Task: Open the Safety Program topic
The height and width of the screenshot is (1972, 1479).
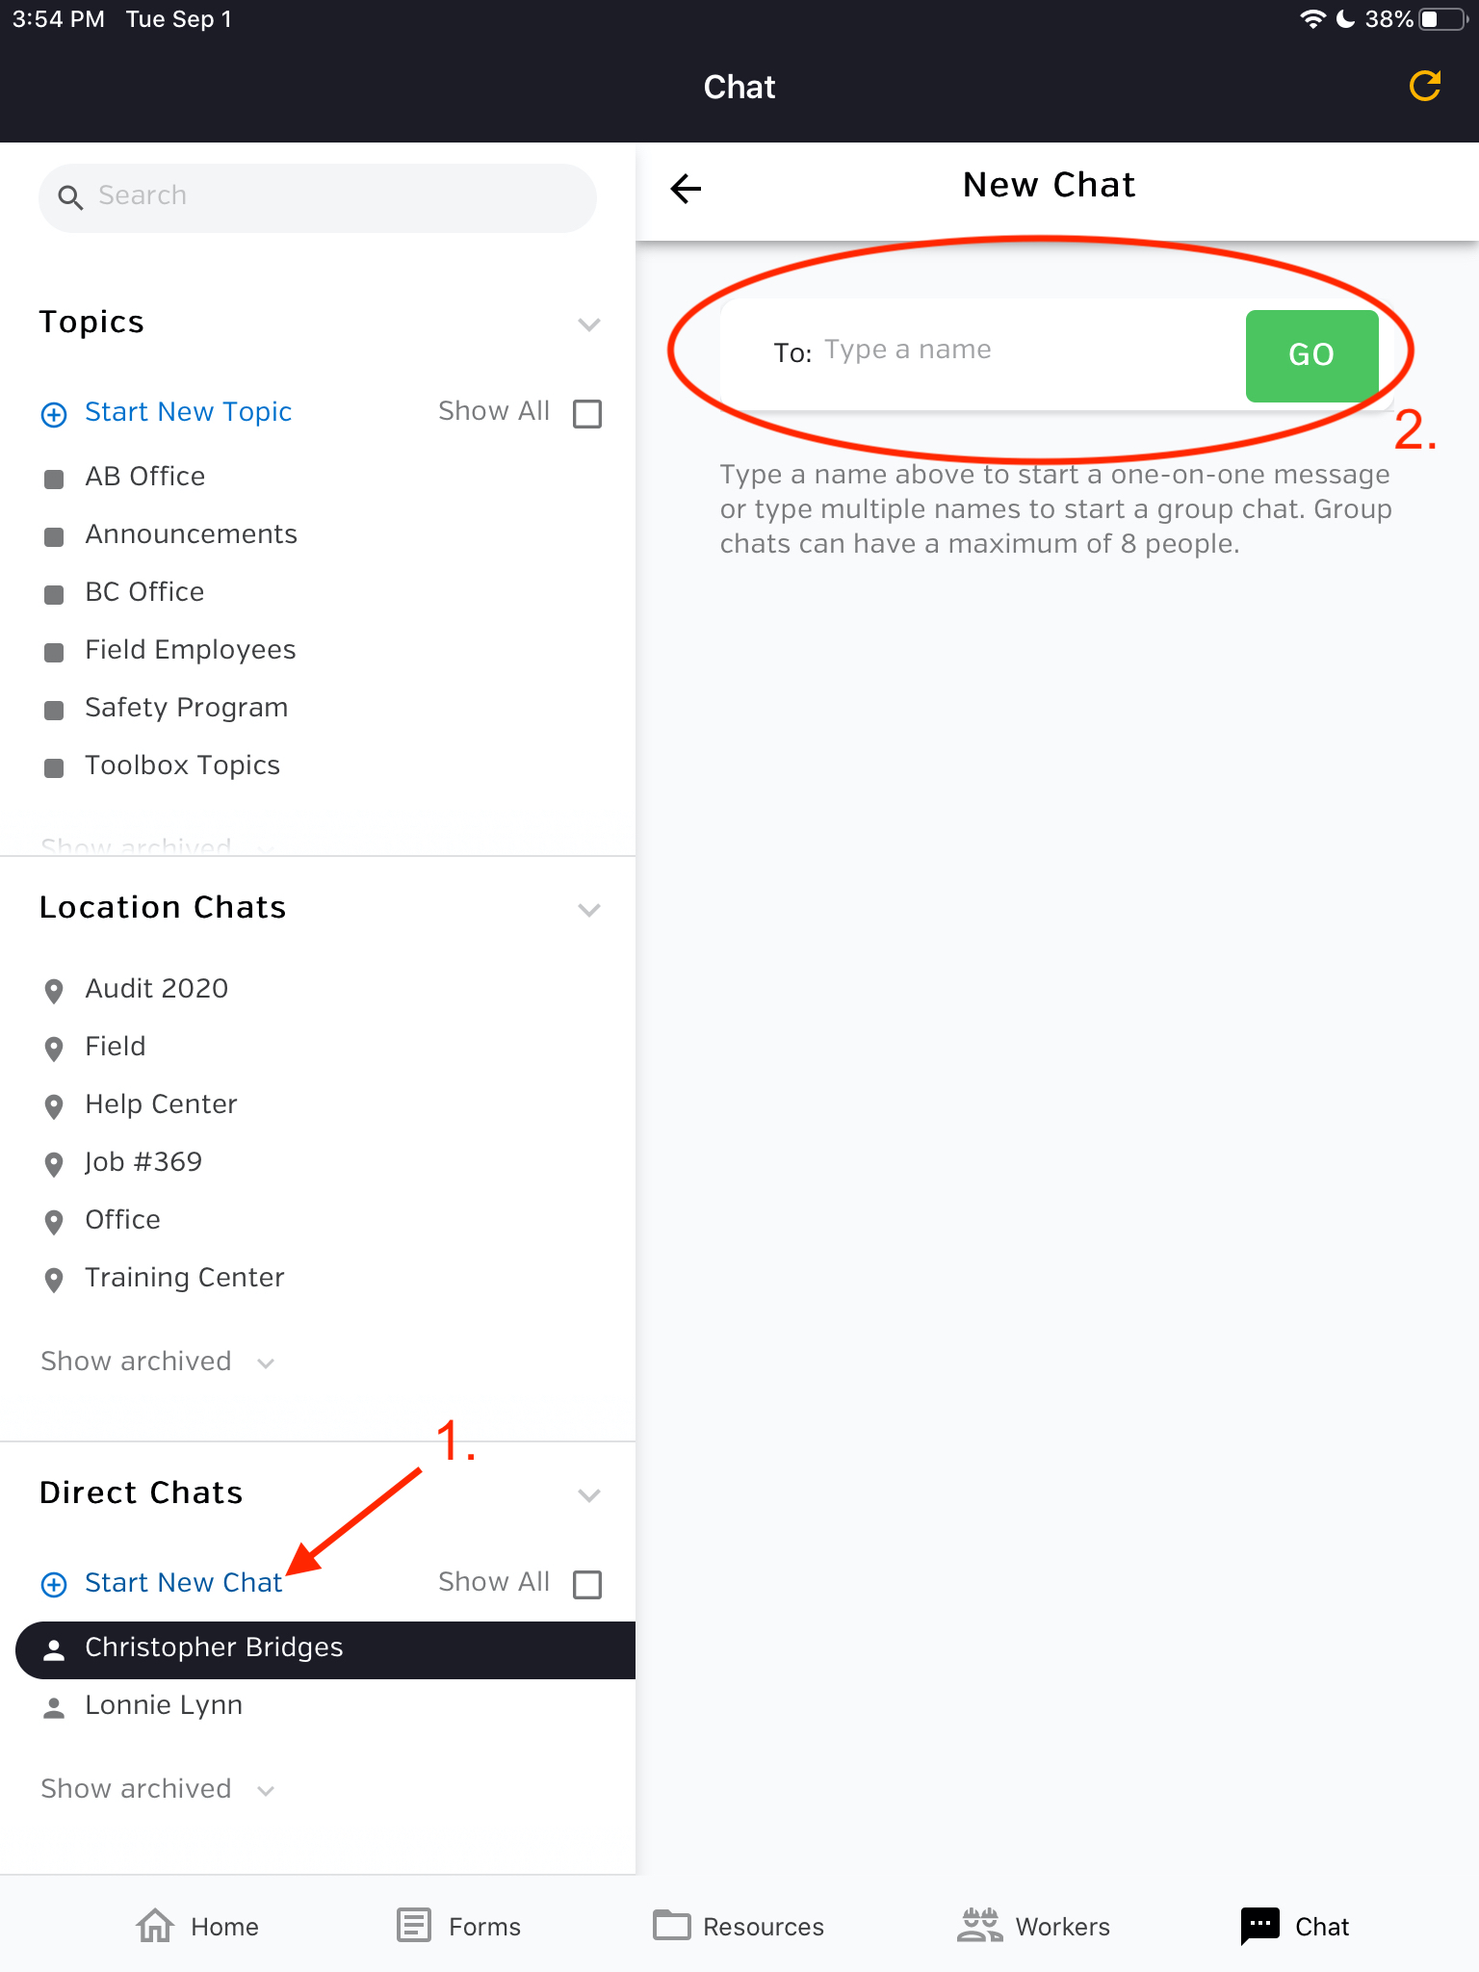Action: pos(187,708)
